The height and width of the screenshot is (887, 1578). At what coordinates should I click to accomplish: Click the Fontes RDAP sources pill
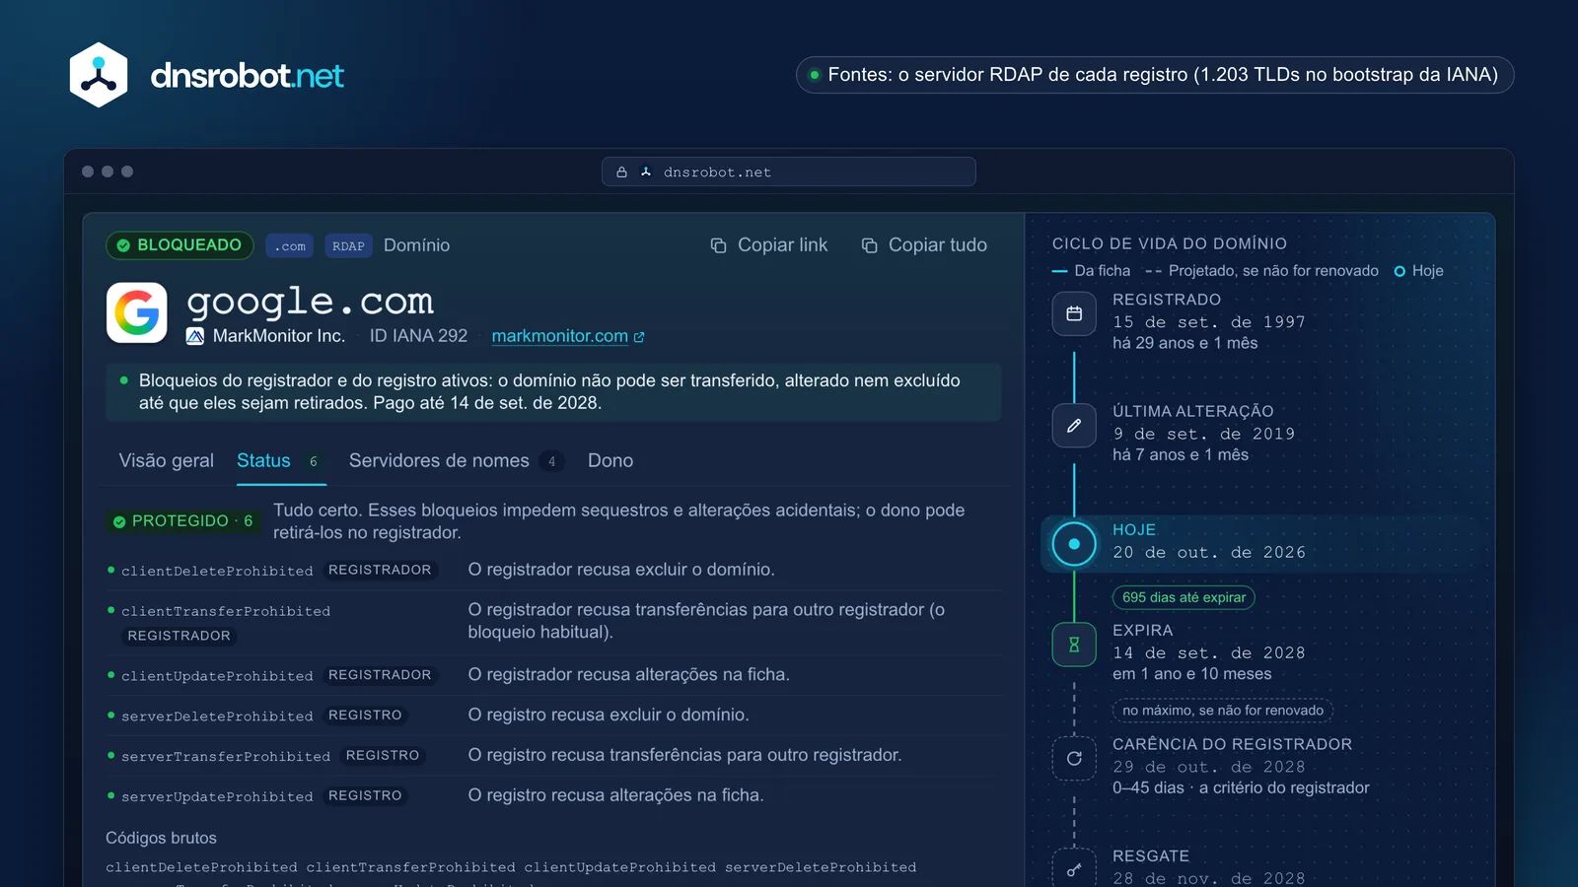click(1154, 75)
